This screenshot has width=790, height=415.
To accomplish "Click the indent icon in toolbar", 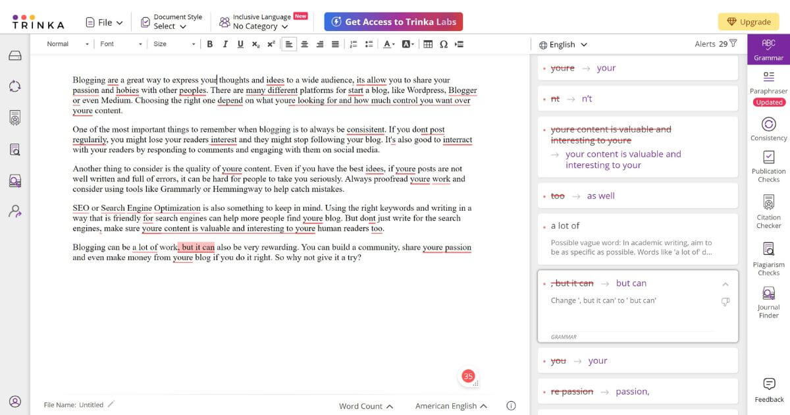I will pos(459,44).
